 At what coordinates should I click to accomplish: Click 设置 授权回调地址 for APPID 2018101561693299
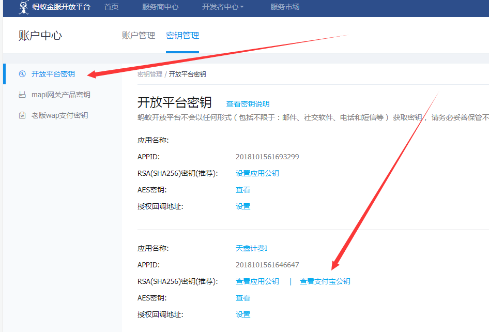[243, 206]
